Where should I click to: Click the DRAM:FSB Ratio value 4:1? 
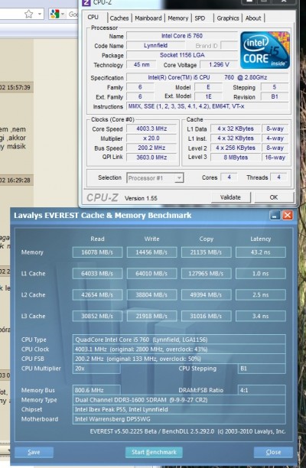pyautogui.click(x=262, y=390)
